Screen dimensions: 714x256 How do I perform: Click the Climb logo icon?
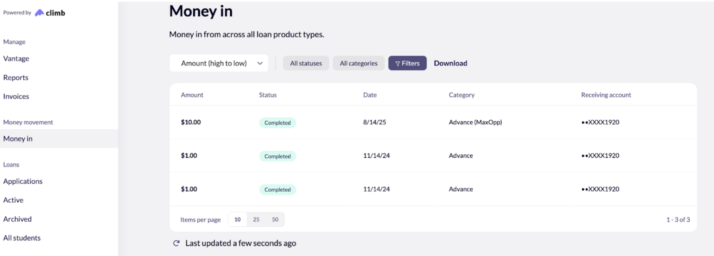(x=39, y=13)
